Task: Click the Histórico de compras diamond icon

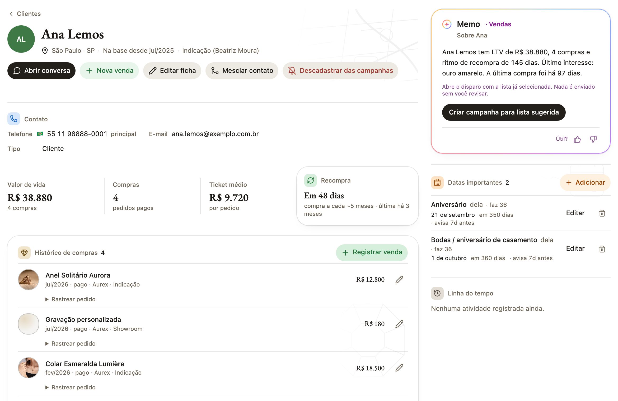Action: point(24,253)
